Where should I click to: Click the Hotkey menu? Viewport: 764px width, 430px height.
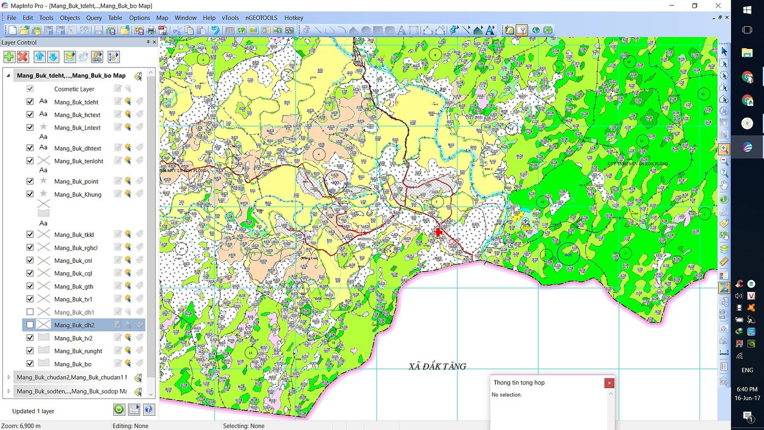pos(294,18)
